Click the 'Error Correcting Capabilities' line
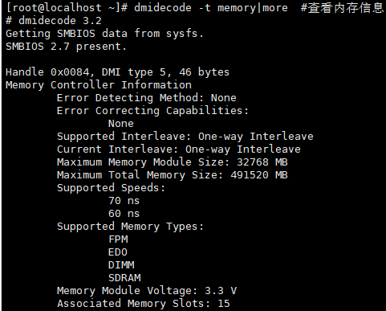Viewport: 386px width, 311px height. click(x=152, y=111)
